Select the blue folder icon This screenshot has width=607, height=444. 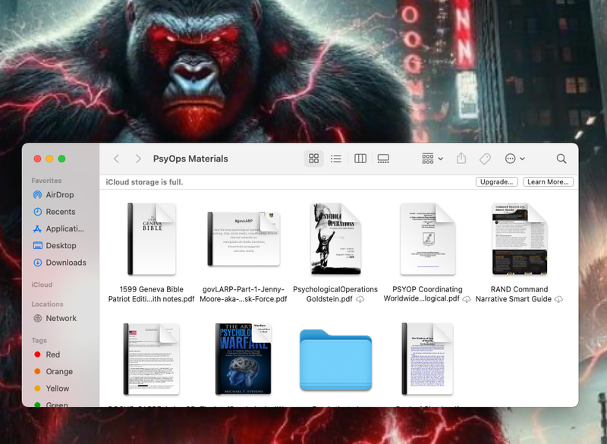pyautogui.click(x=335, y=361)
